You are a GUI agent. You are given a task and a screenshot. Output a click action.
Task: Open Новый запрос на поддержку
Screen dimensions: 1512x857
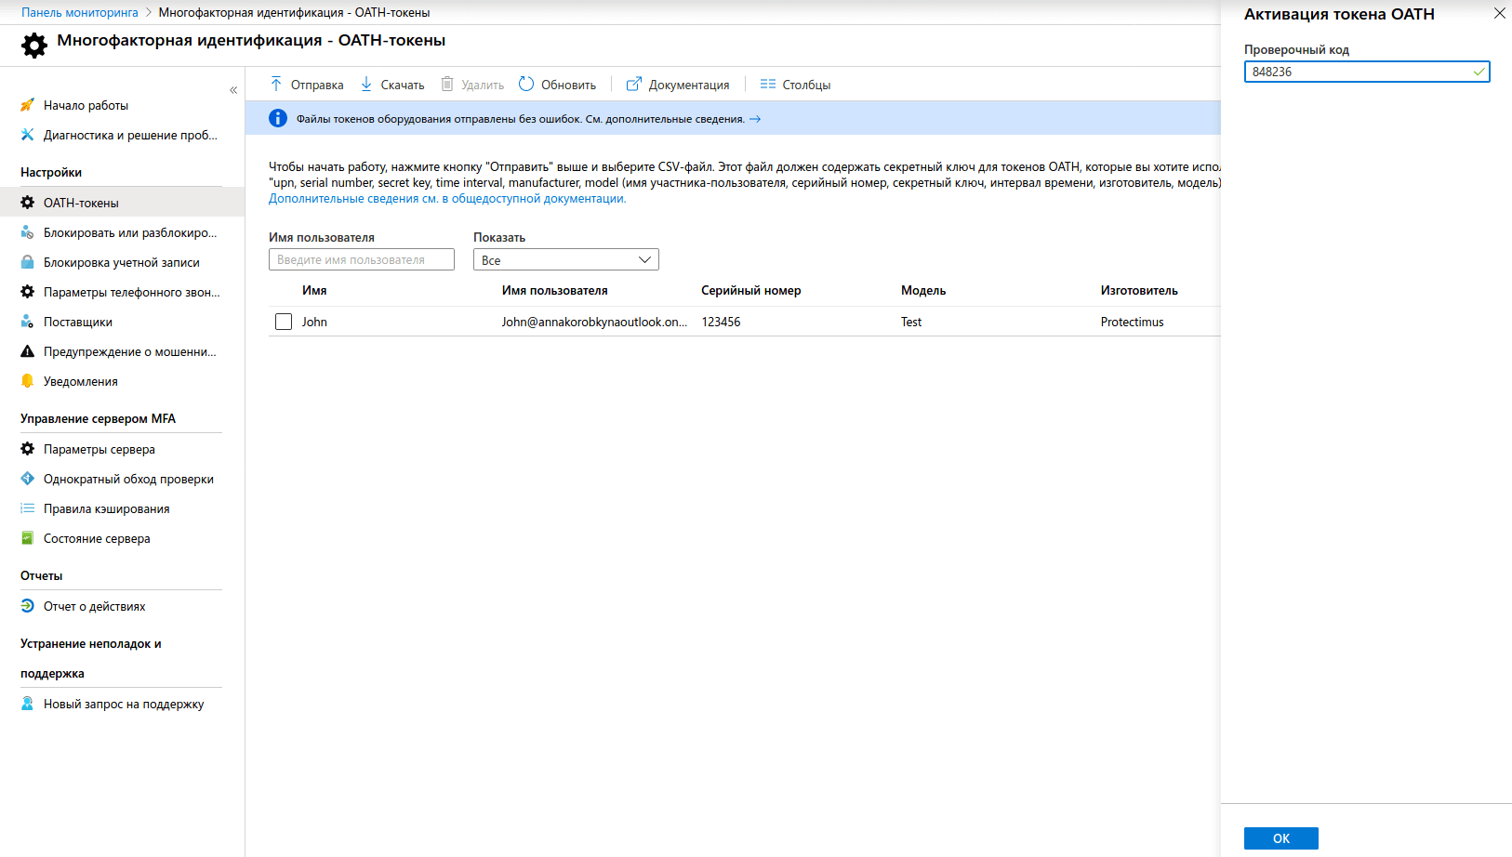[x=124, y=705]
